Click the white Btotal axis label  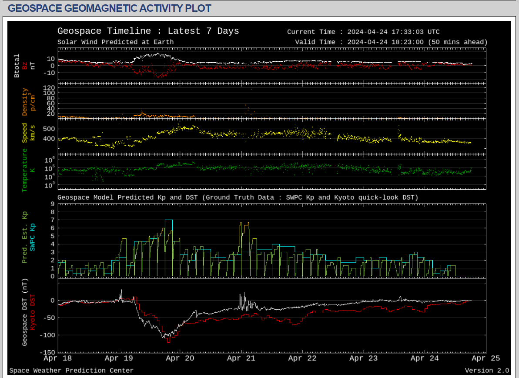pyautogui.click(x=17, y=66)
